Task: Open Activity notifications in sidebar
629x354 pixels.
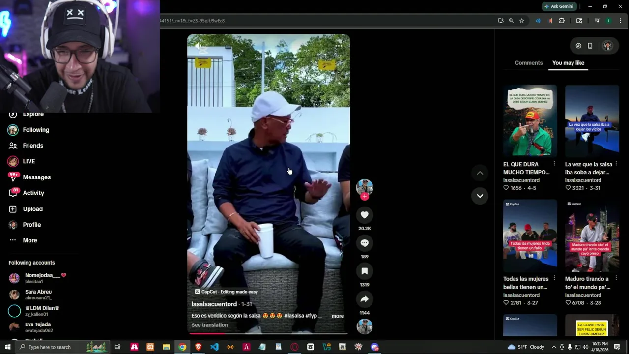Action: tap(27, 193)
